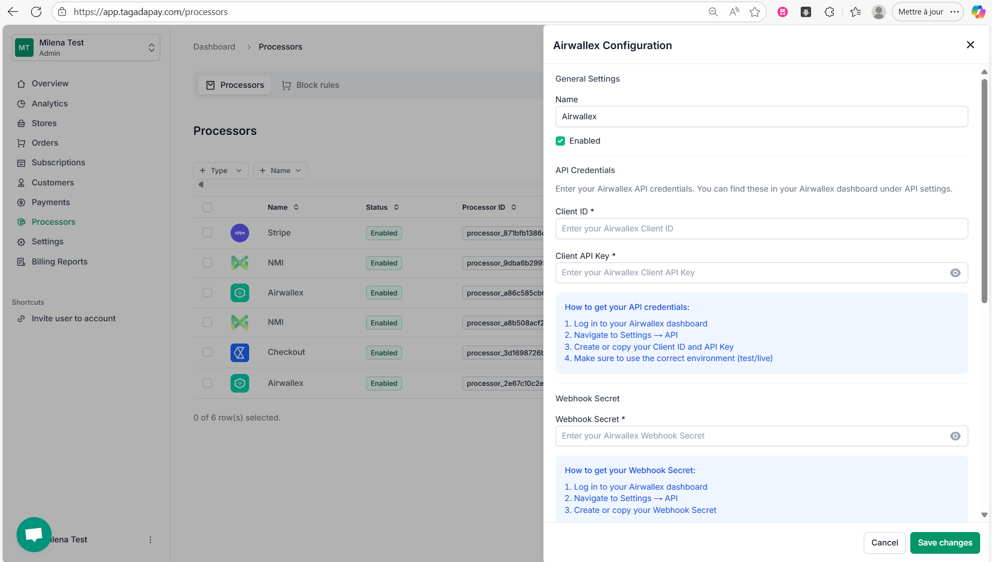Click the Cancel button
992x562 pixels.
(884, 542)
